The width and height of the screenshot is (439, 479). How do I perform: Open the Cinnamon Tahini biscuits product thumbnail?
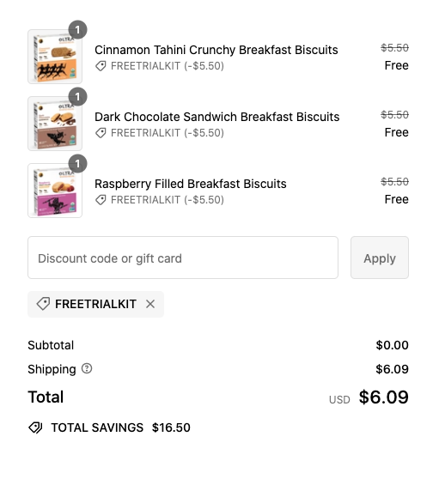coord(55,57)
